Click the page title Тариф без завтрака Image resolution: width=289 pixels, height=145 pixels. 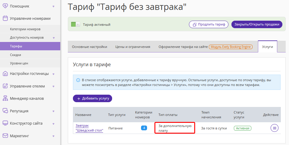click(x=127, y=7)
